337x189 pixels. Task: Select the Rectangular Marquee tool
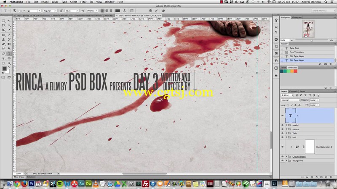(x=3, y=21)
